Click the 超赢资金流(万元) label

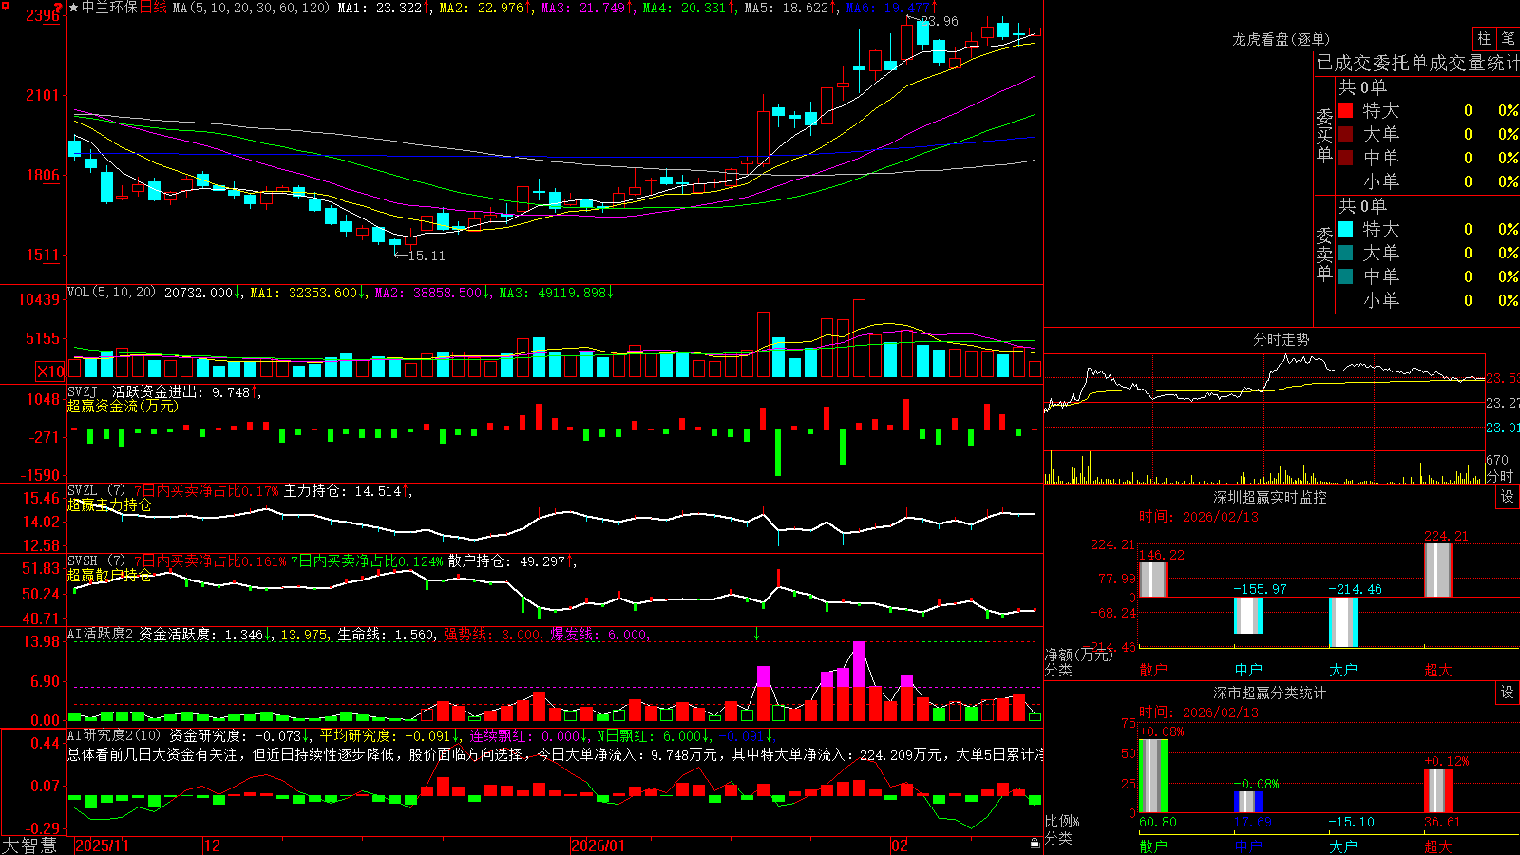(x=123, y=406)
